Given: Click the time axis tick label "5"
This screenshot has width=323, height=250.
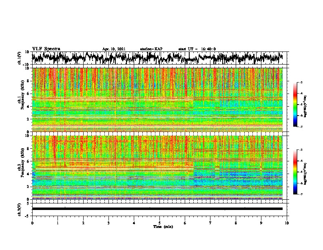Looking at the screenshot, I should pos(159,223).
